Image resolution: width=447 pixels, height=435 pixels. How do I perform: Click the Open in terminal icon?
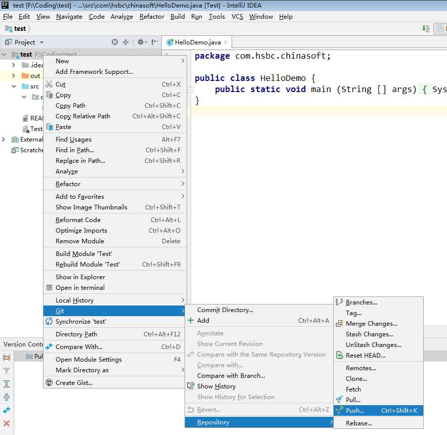[x=50, y=287]
